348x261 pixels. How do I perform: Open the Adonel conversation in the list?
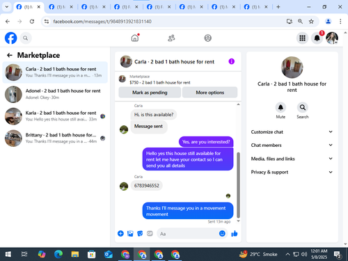pyautogui.click(x=55, y=94)
